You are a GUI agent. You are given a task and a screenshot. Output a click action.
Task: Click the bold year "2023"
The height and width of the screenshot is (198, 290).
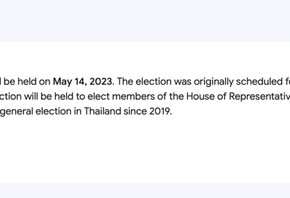pos(101,81)
